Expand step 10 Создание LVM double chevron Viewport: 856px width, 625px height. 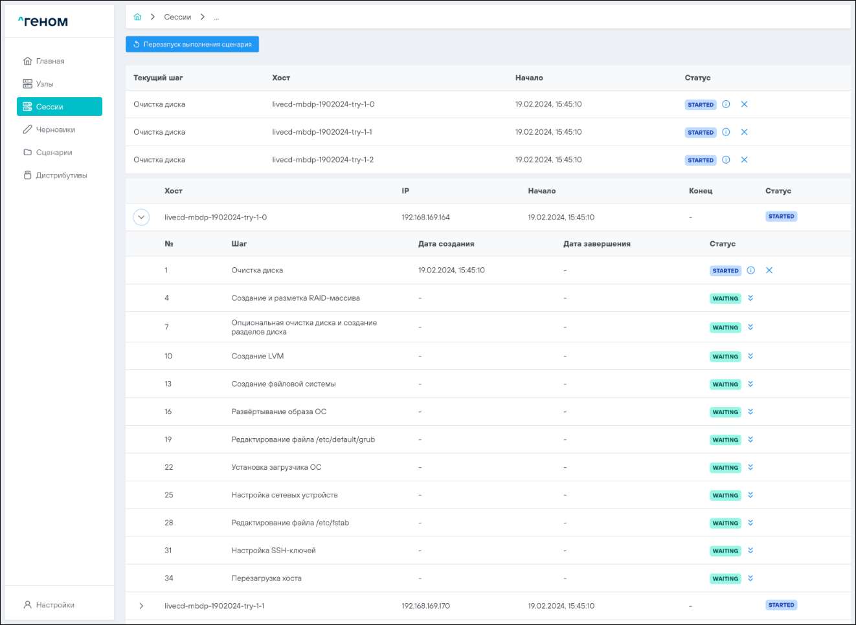[750, 356]
